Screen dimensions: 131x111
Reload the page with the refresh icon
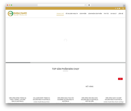coord(85,5)
